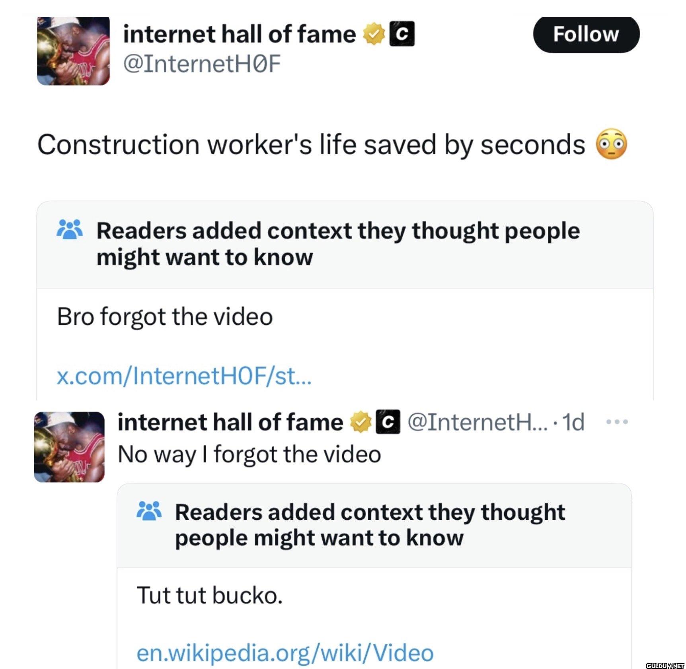Open the x.com/InternetHOF/st... link

click(x=184, y=376)
